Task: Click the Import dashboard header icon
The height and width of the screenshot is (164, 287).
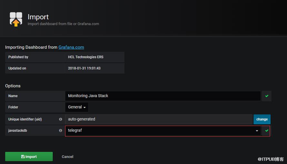Action: click(16, 19)
